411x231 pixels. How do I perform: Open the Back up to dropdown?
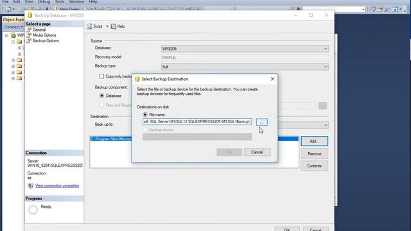point(326,125)
